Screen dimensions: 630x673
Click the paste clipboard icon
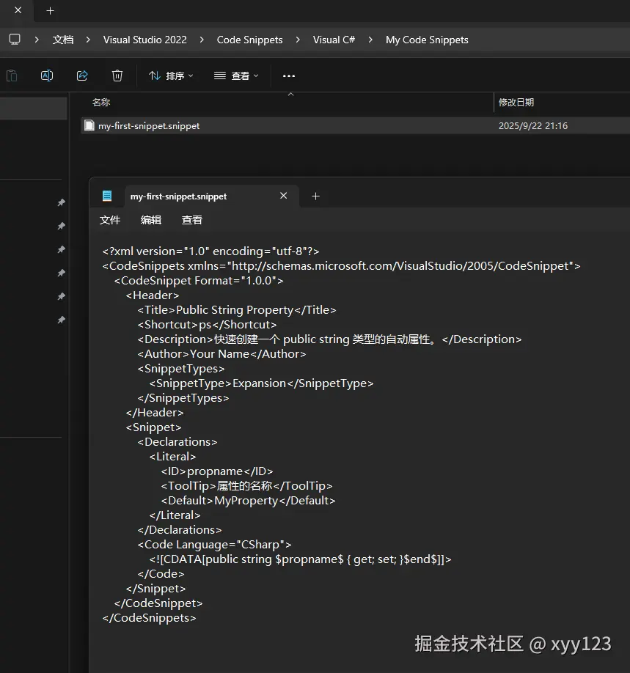tap(12, 76)
